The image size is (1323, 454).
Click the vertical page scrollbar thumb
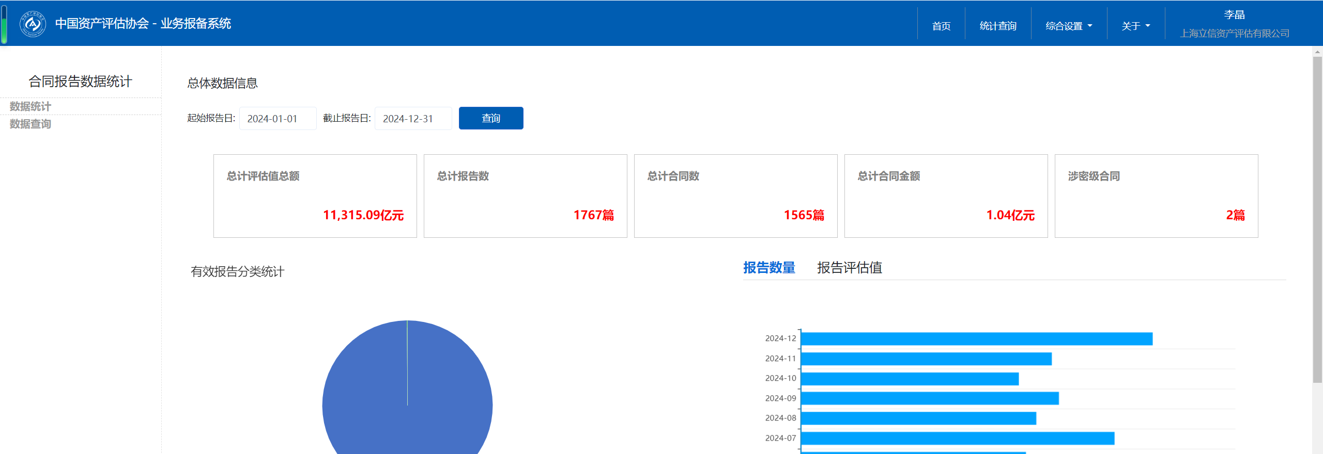(1317, 217)
